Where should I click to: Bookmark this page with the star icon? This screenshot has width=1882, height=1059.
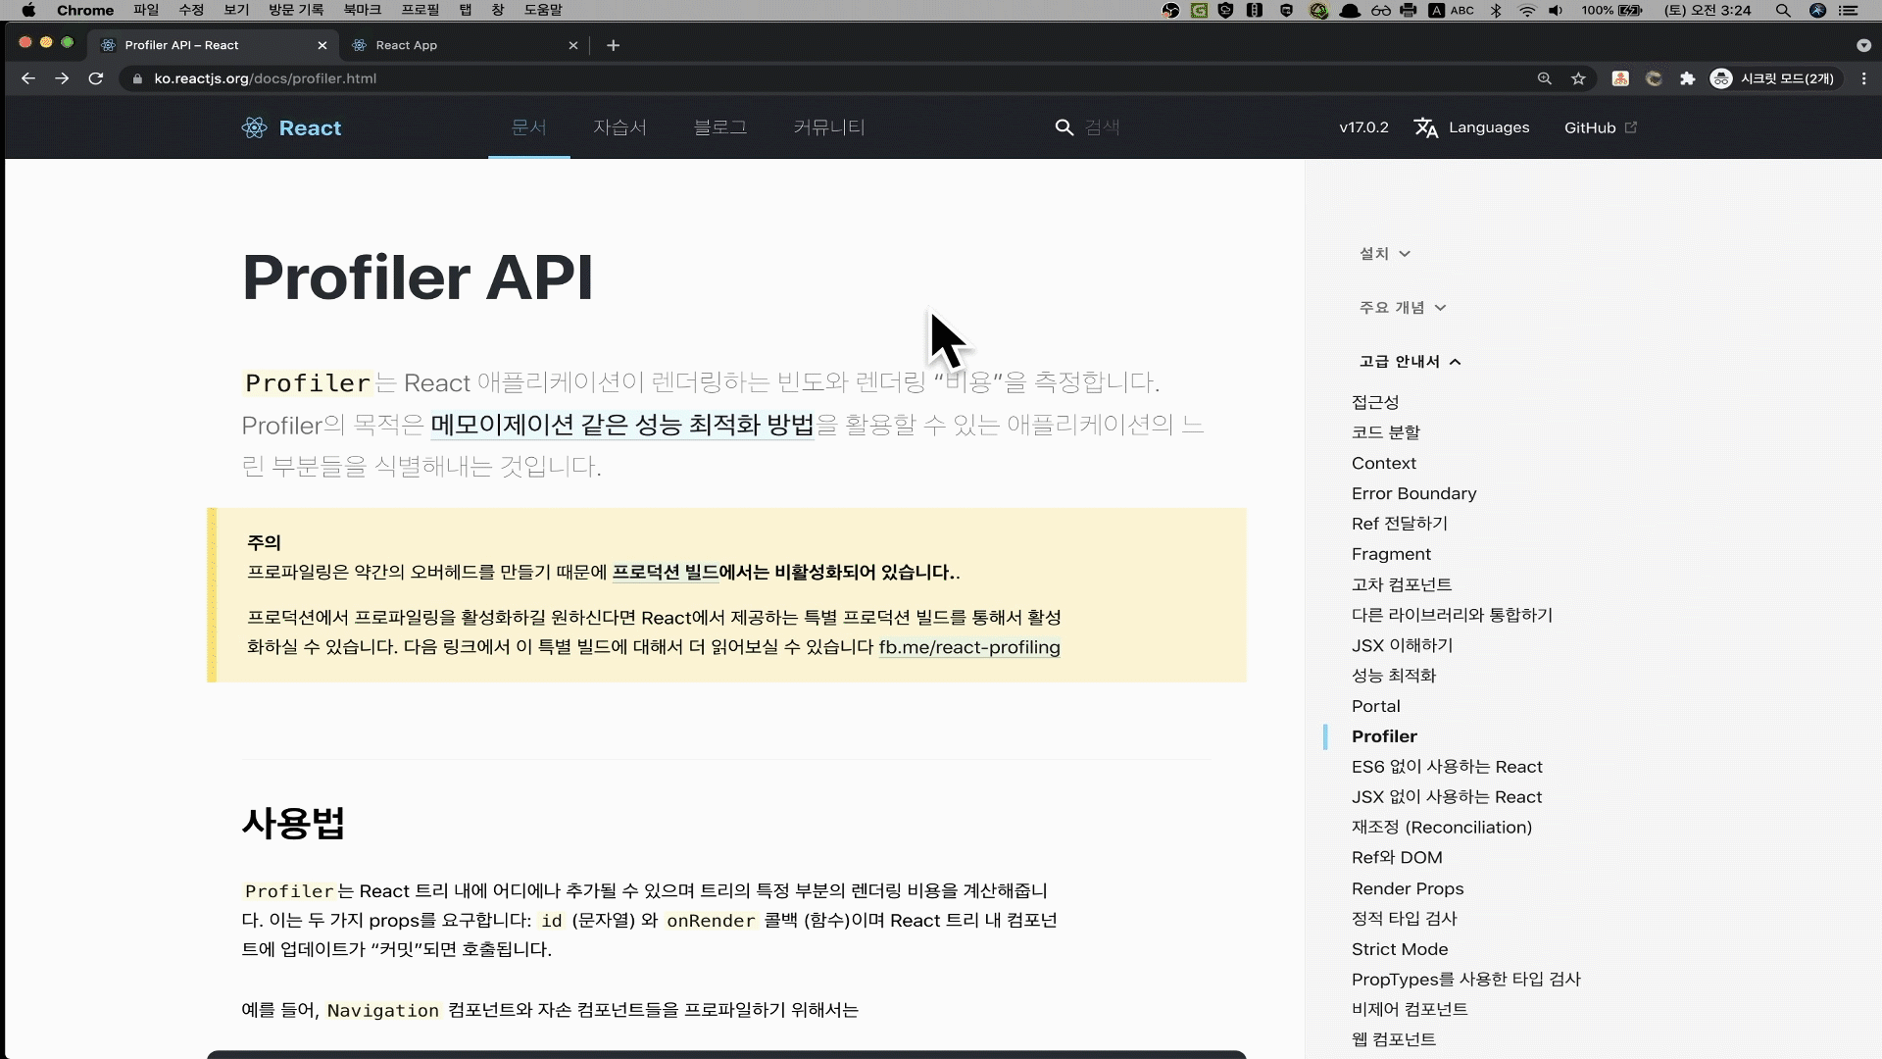coord(1578,78)
